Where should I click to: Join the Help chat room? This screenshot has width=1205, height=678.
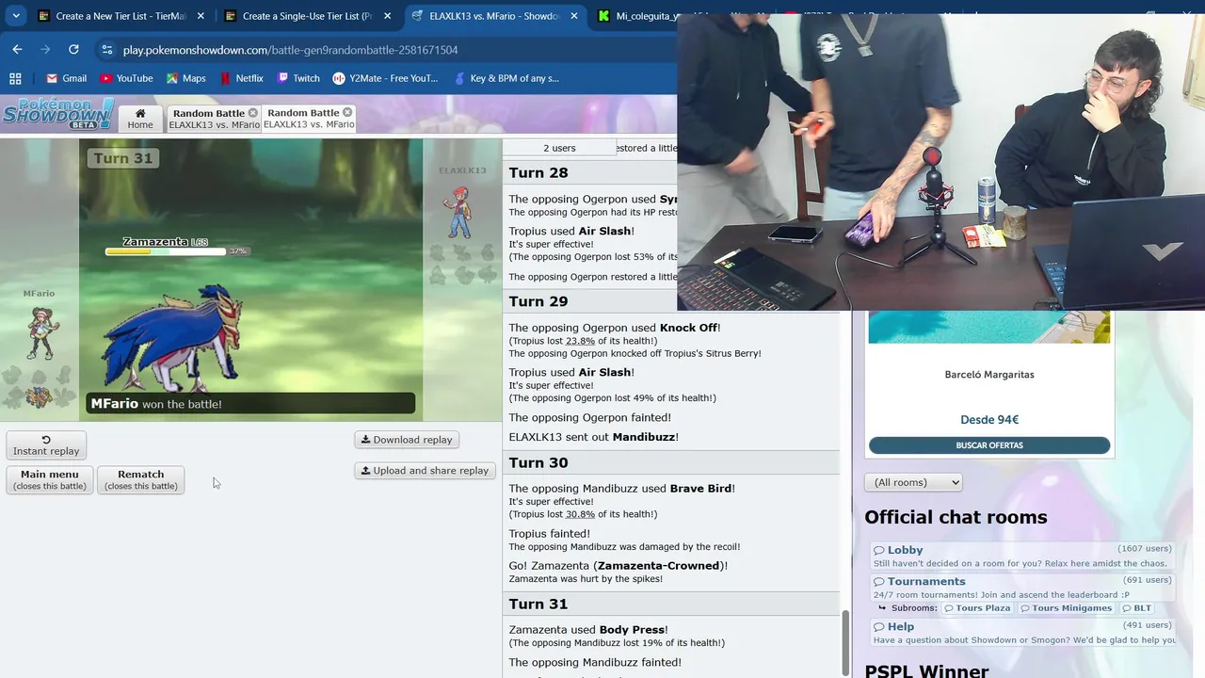1021,633
